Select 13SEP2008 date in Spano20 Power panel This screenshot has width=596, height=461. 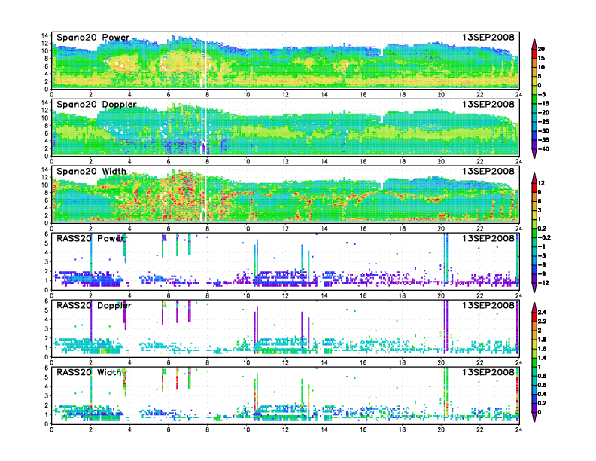point(488,37)
